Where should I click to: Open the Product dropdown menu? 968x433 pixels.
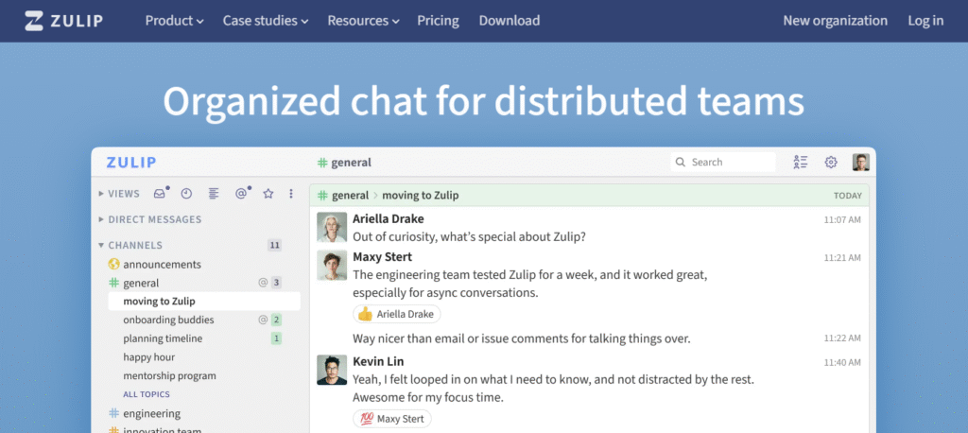(174, 21)
